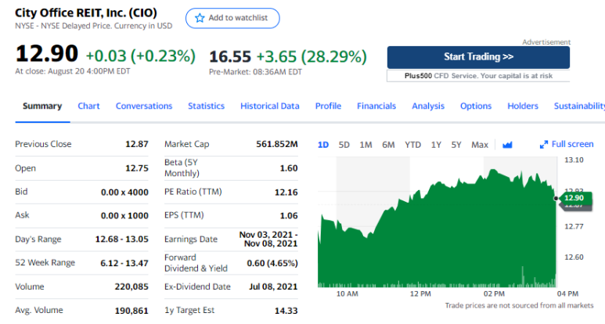Select the 6M chart range

click(x=388, y=145)
